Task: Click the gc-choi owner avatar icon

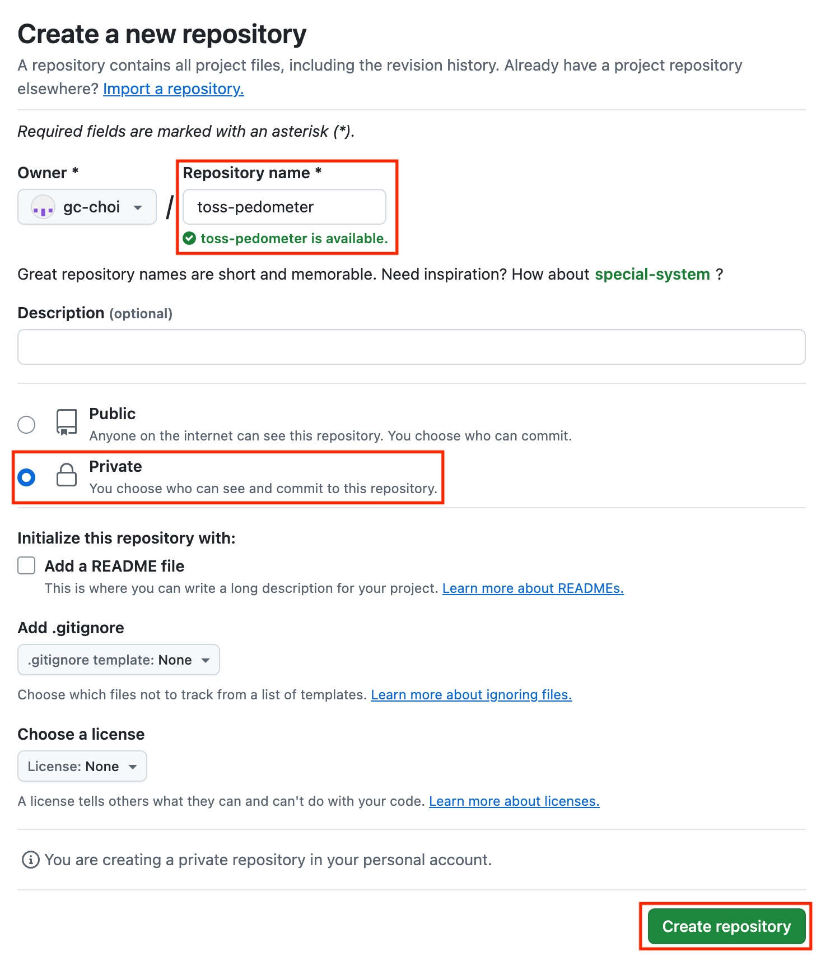Action: tap(43, 207)
